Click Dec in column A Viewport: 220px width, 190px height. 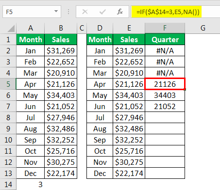tap(31, 173)
